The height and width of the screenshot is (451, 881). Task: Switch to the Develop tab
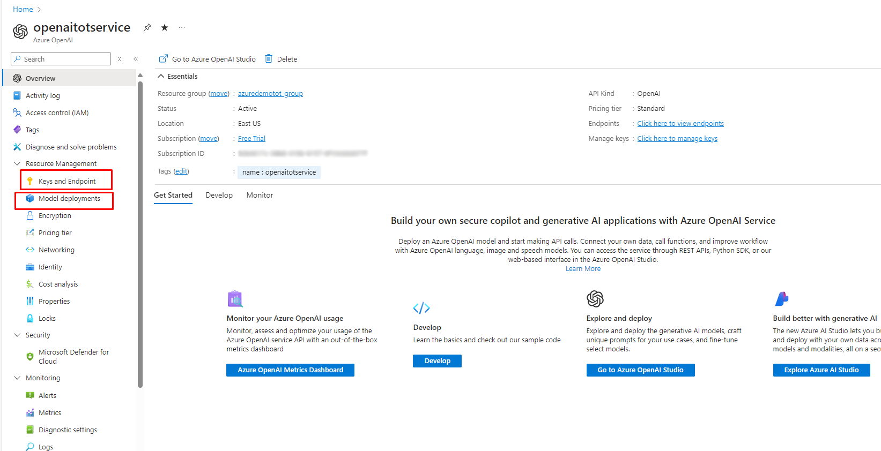click(219, 195)
